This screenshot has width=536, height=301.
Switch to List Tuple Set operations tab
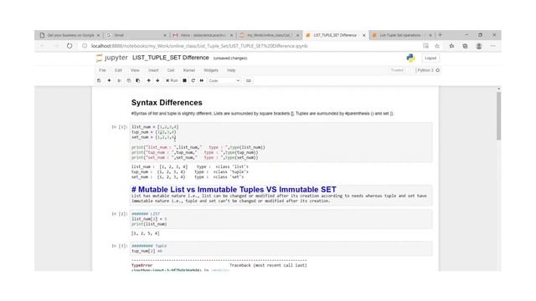(401, 35)
